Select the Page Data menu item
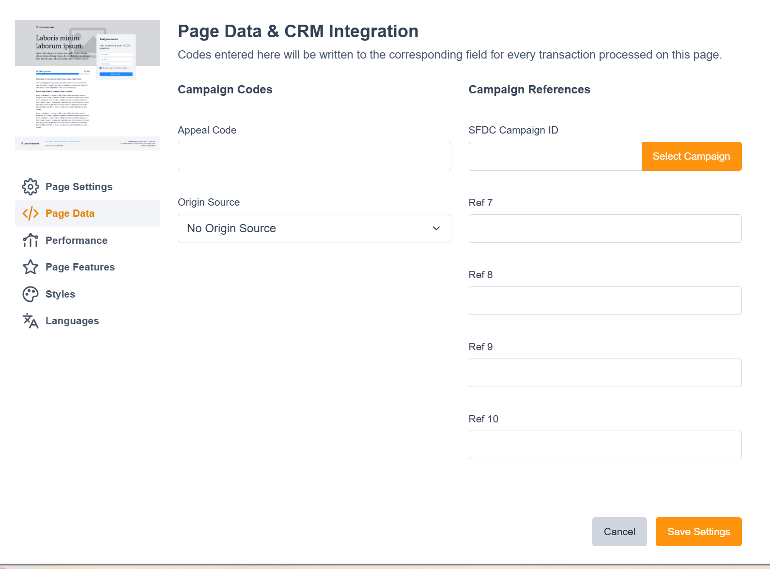This screenshot has width=770, height=569. click(x=88, y=213)
